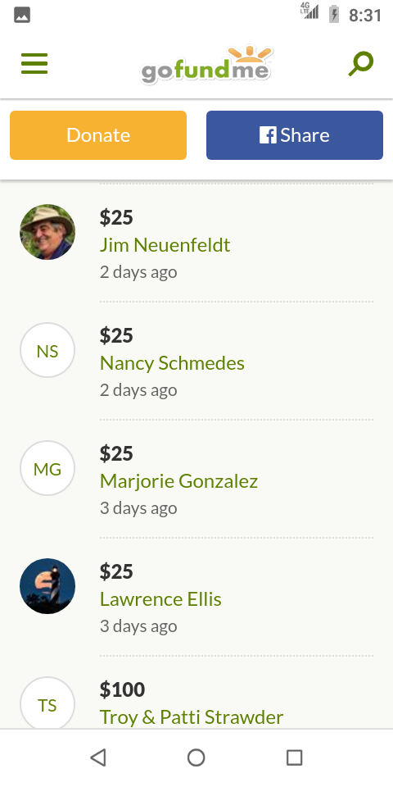Tap the MG initials avatar

(x=47, y=468)
